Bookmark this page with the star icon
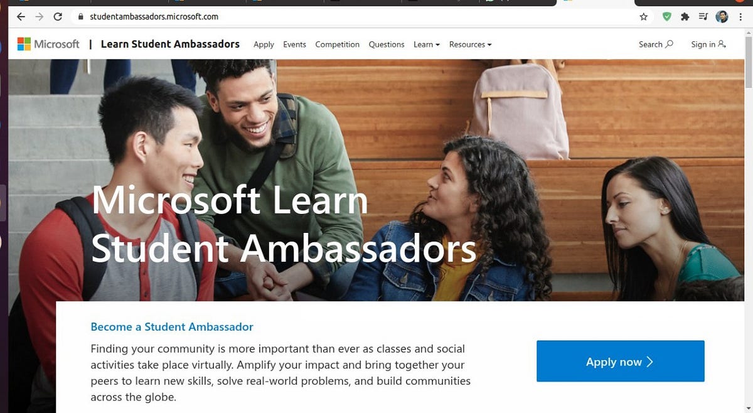The width and height of the screenshot is (753, 413). 643,17
